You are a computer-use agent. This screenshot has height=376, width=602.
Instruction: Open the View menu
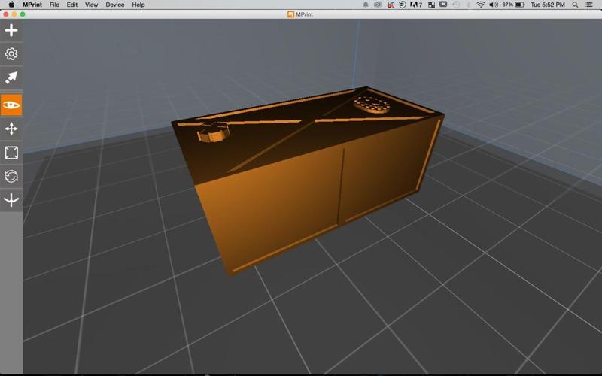[91, 5]
